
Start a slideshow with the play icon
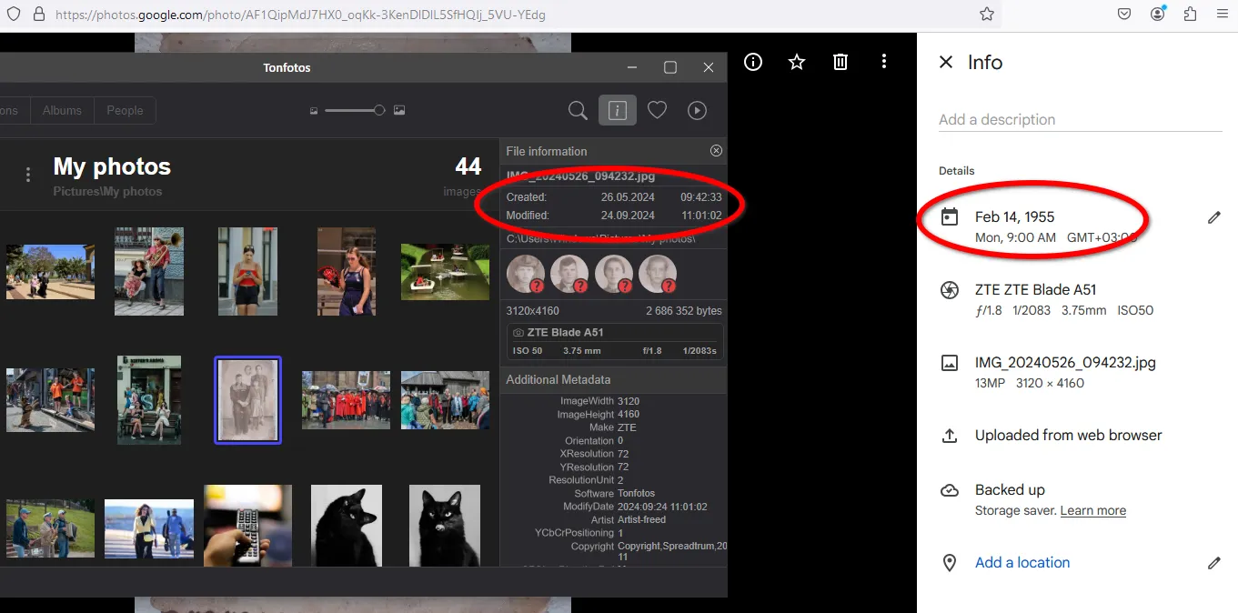tap(697, 110)
